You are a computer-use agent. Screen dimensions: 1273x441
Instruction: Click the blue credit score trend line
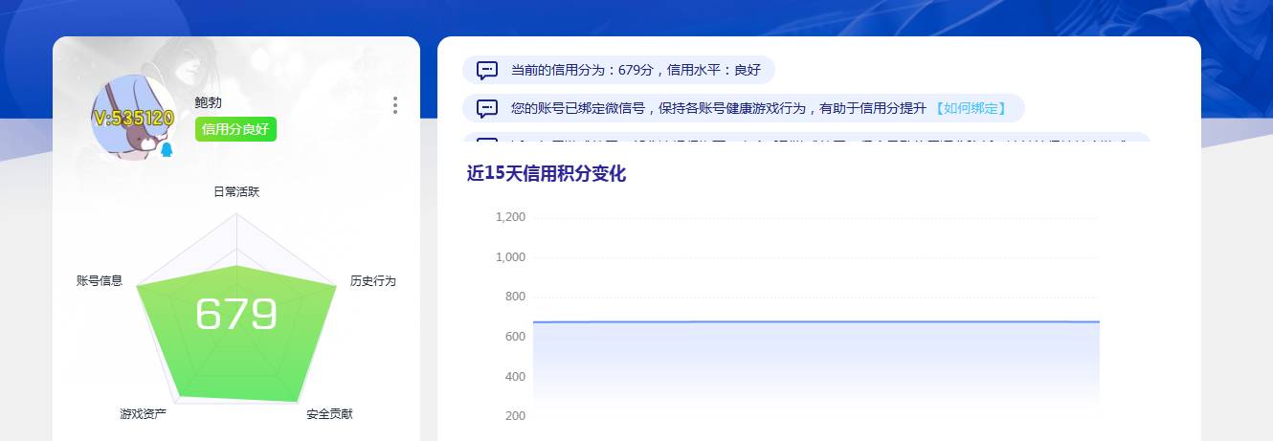[815, 321]
